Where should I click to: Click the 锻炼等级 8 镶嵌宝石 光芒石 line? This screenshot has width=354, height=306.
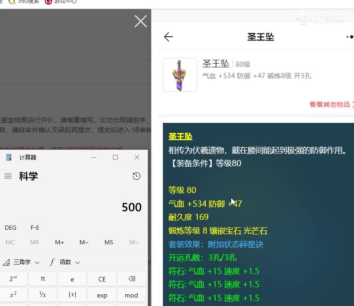[217, 231]
